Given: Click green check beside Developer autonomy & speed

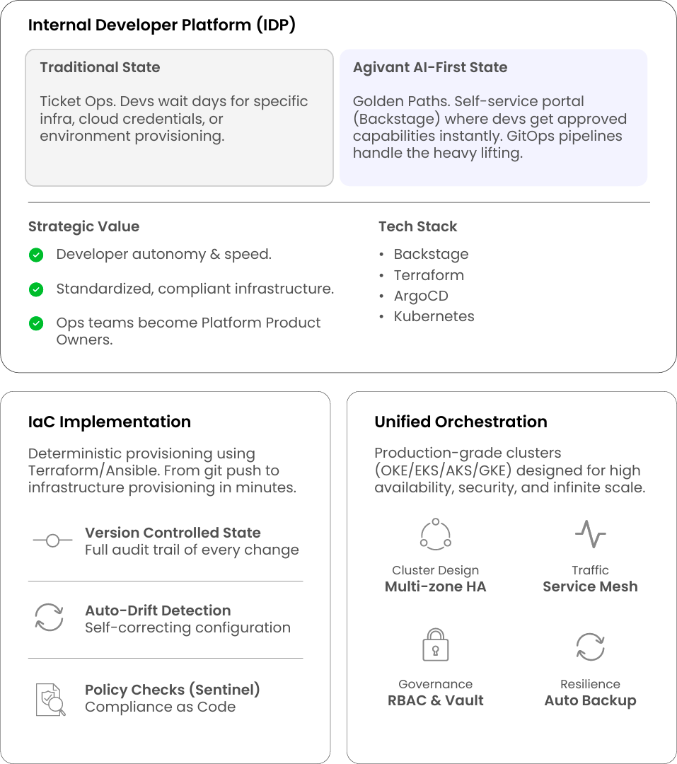Looking at the screenshot, I should pos(36,255).
